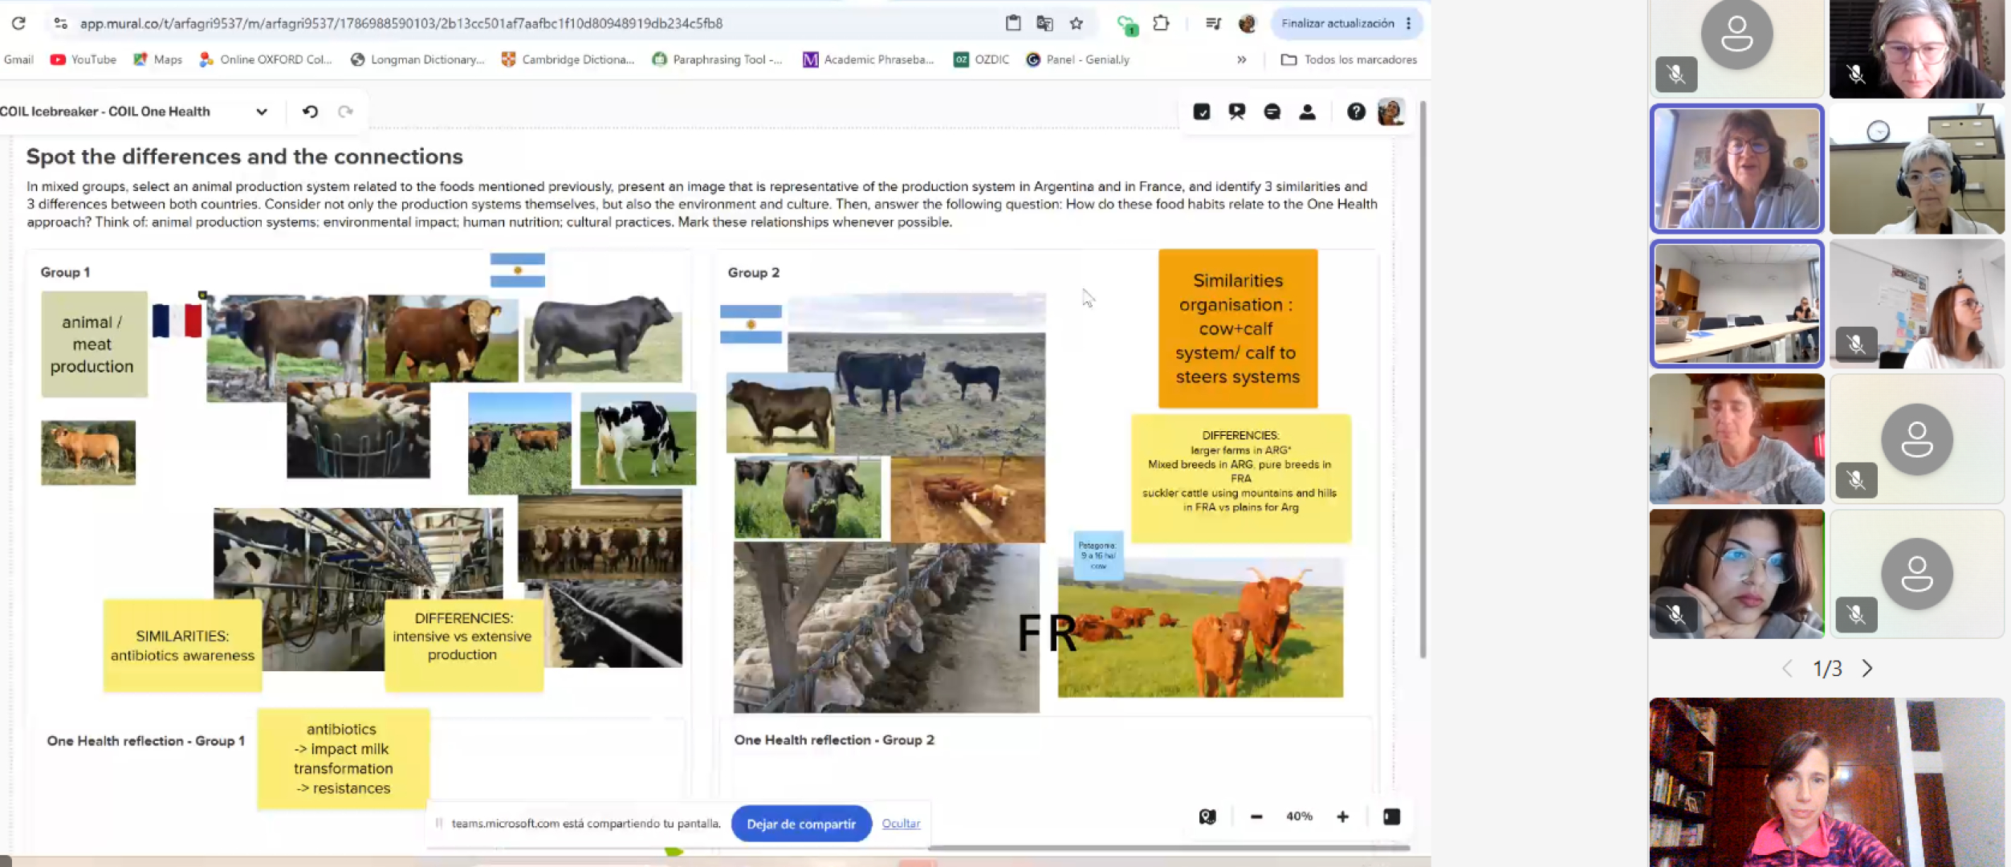Go to next participants page arrow
This screenshot has height=867, width=2011.
pos(1867,668)
